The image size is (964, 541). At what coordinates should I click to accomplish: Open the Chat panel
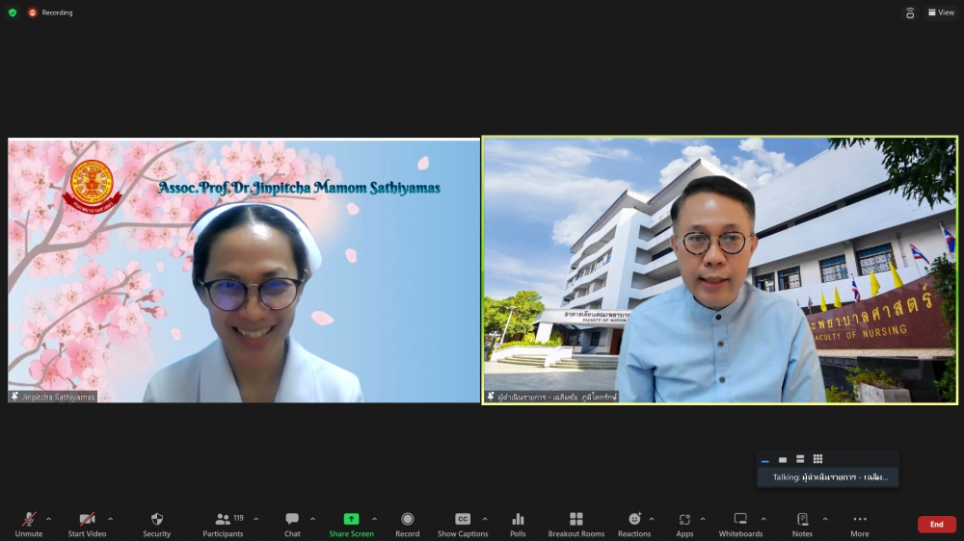292,524
